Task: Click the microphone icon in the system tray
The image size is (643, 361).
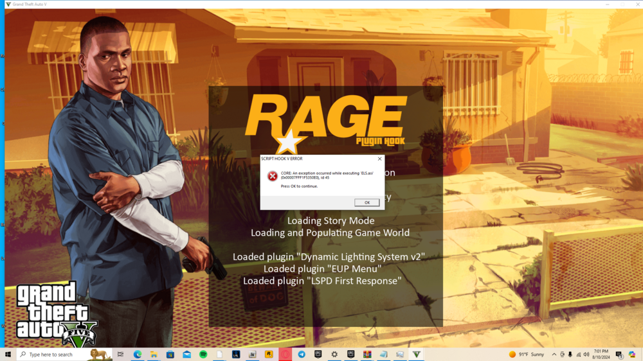Action: pyautogui.click(x=570, y=355)
